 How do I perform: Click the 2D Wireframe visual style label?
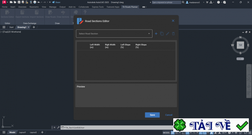click(14, 32)
